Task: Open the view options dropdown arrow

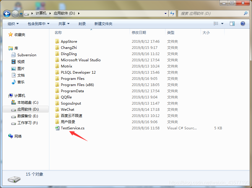Action: [x=222, y=24]
